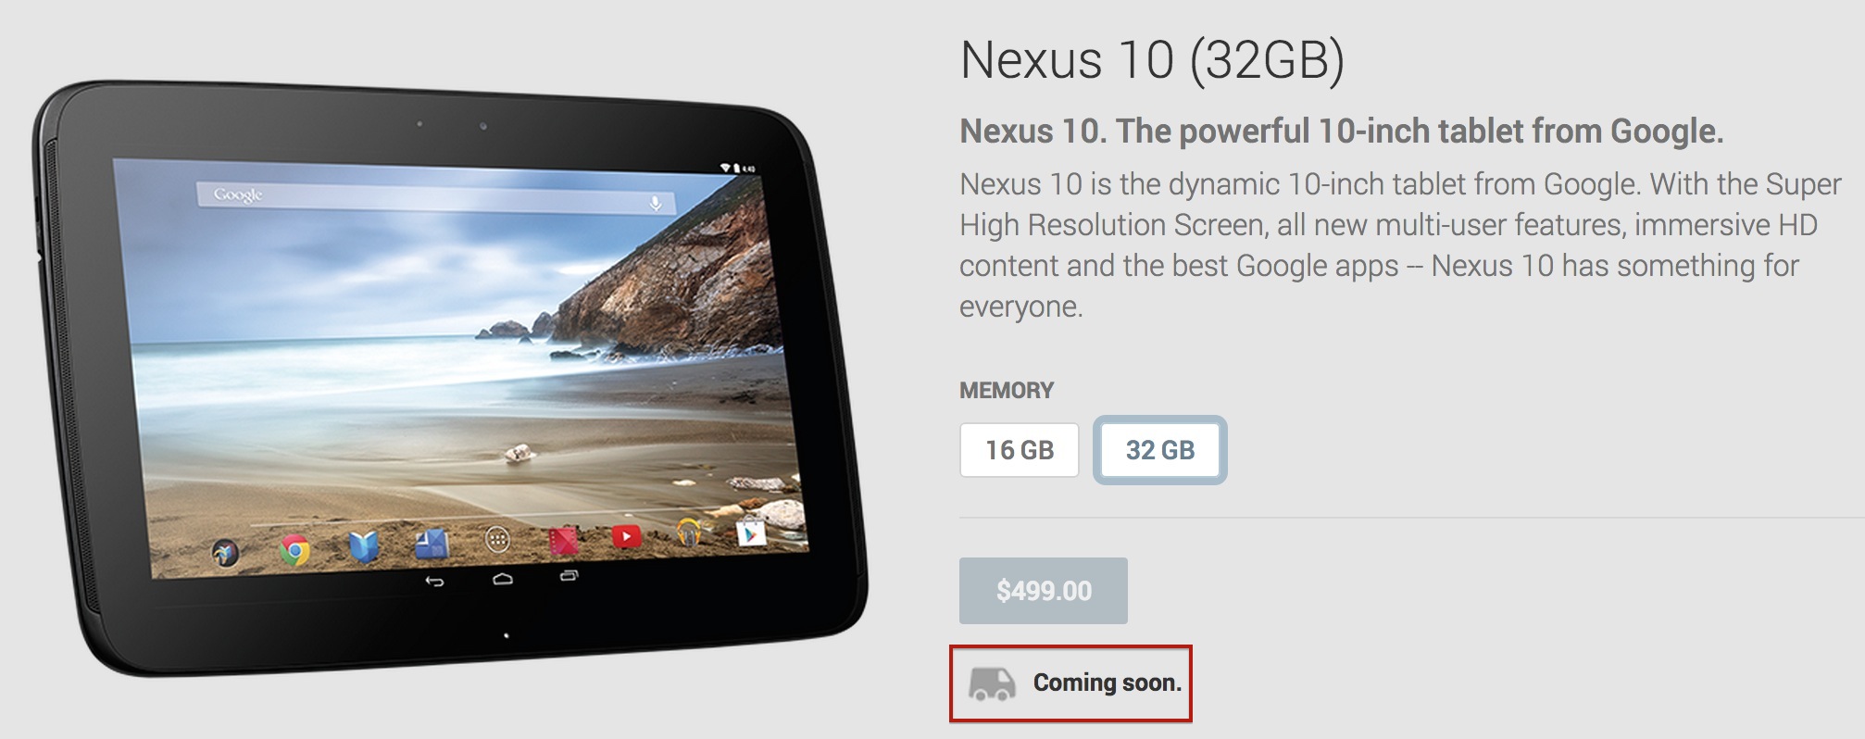The height and width of the screenshot is (739, 1865).
Task: Tap the recent apps navigation icon
Action: pos(569,575)
